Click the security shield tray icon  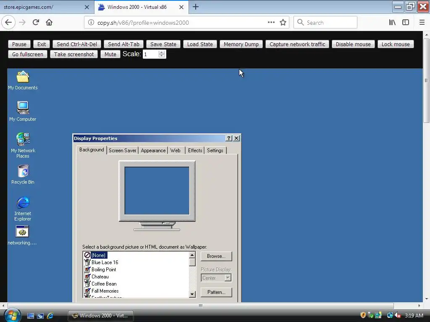pyautogui.click(x=363, y=315)
